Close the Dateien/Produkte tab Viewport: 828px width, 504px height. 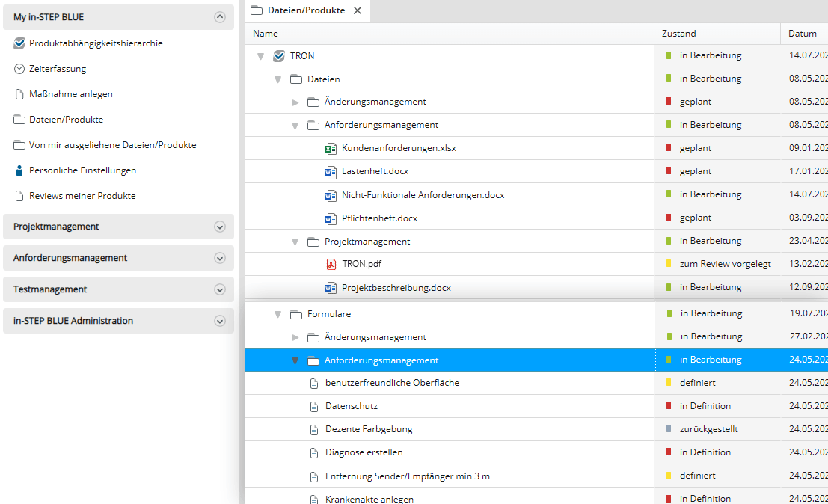coord(358,10)
